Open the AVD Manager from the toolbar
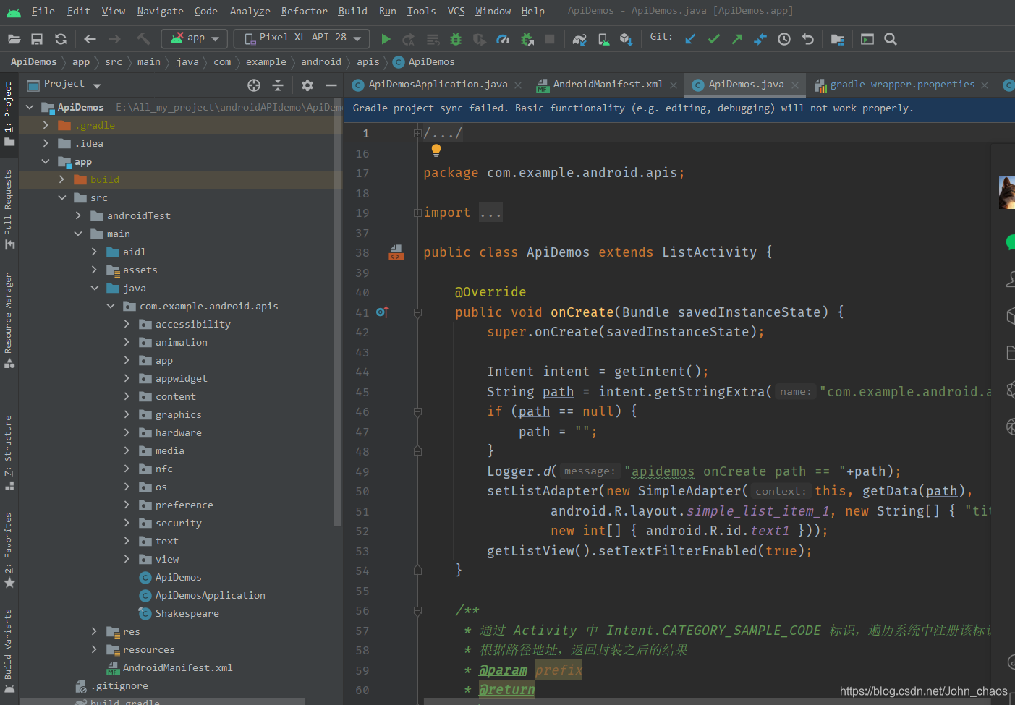 (603, 39)
